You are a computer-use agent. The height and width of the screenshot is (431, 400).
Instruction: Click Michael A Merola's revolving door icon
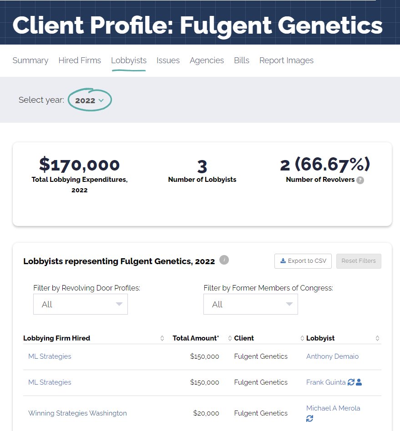310,419
